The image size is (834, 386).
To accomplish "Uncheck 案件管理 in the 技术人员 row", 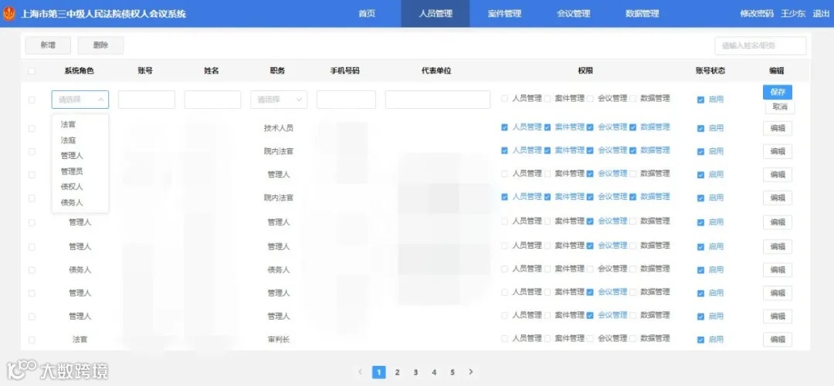I will point(548,127).
